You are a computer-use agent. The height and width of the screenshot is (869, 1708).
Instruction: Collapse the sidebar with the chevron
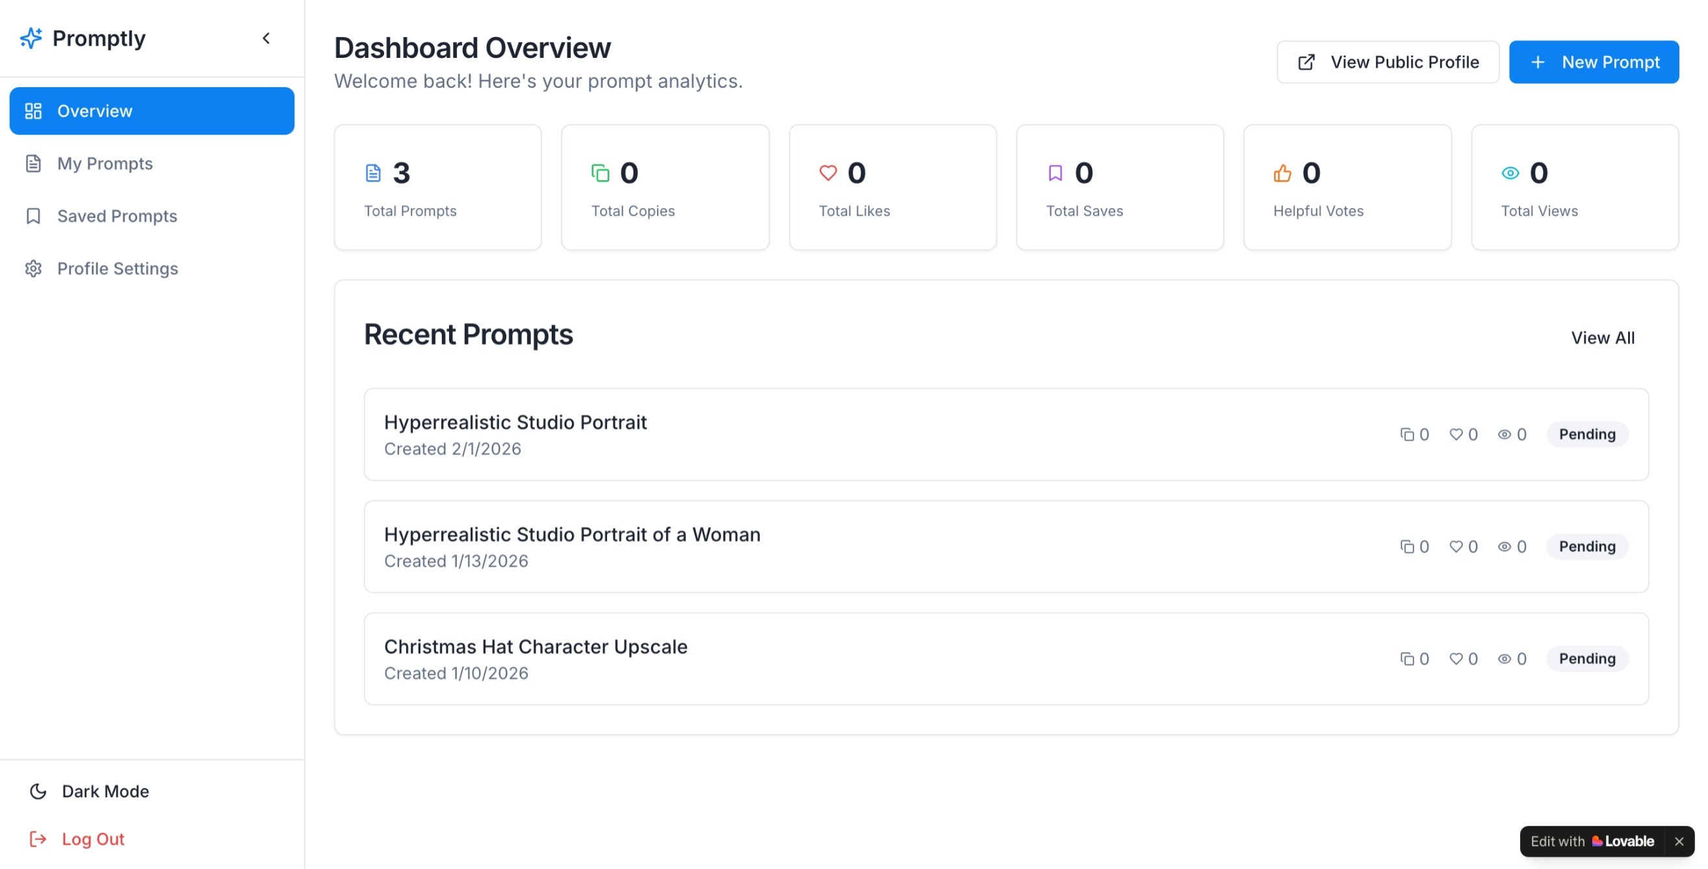pos(266,38)
